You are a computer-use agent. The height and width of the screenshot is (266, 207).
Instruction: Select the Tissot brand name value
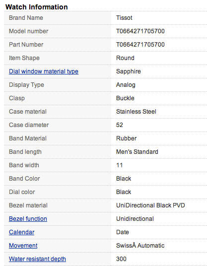pyautogui.click(x=124, y=18)
